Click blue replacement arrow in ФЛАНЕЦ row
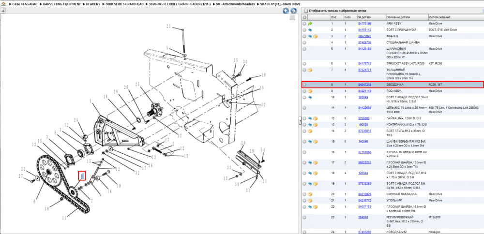 tap(310, 36)
